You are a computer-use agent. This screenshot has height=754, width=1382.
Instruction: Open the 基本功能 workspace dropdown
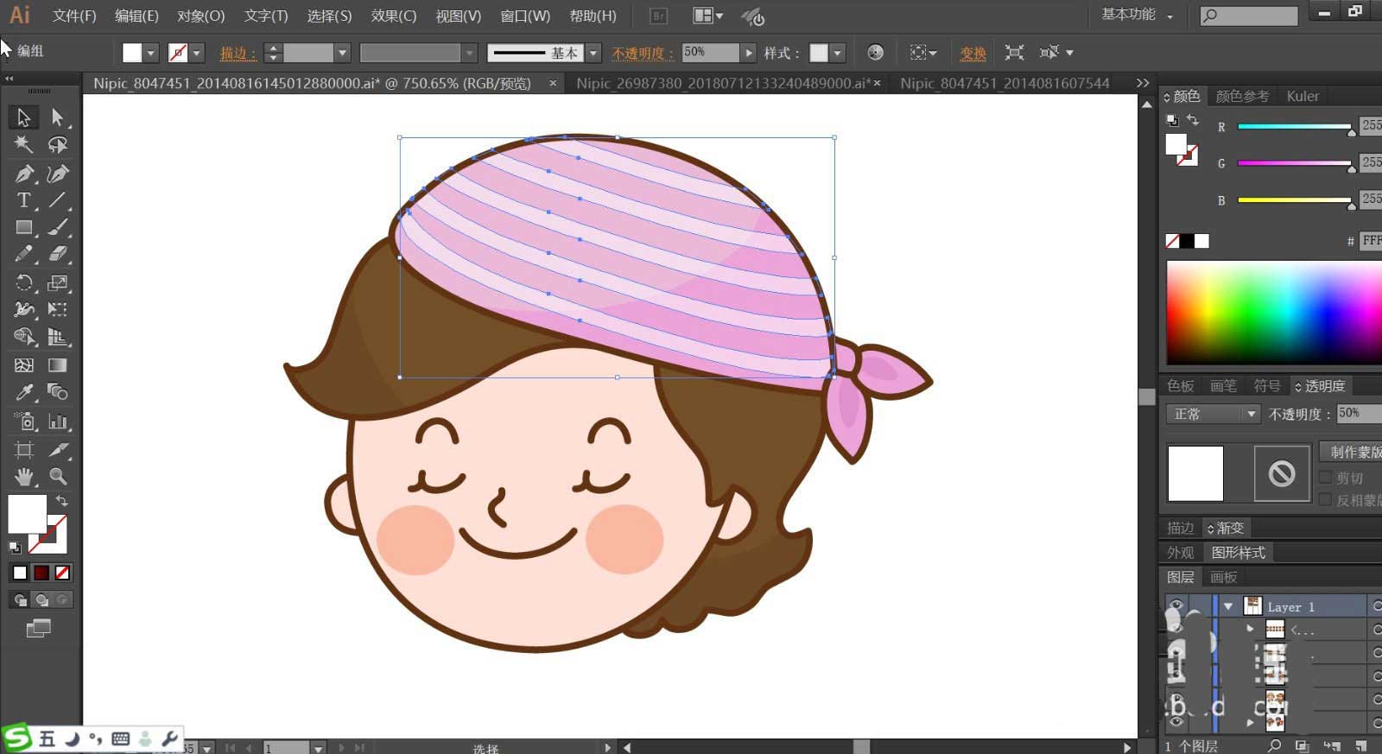1137,15
